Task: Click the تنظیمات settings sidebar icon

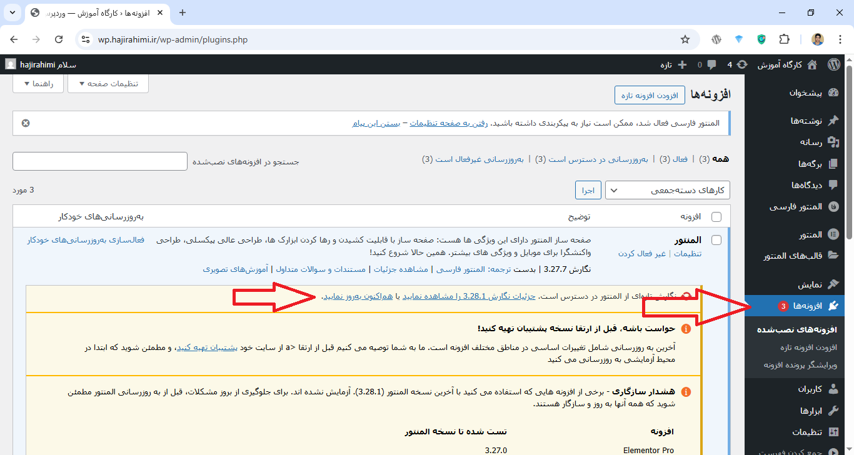Action: pyautogui.click(x=833, y=432)
